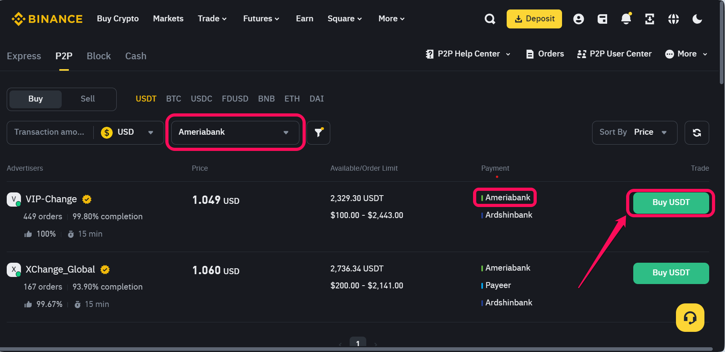Click the VIP-Change verified badge
725x352 pixels.
click(x=87, y=200)
